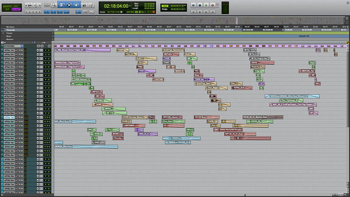Select the Zoomer magnifying glass tool

point(54,5)
